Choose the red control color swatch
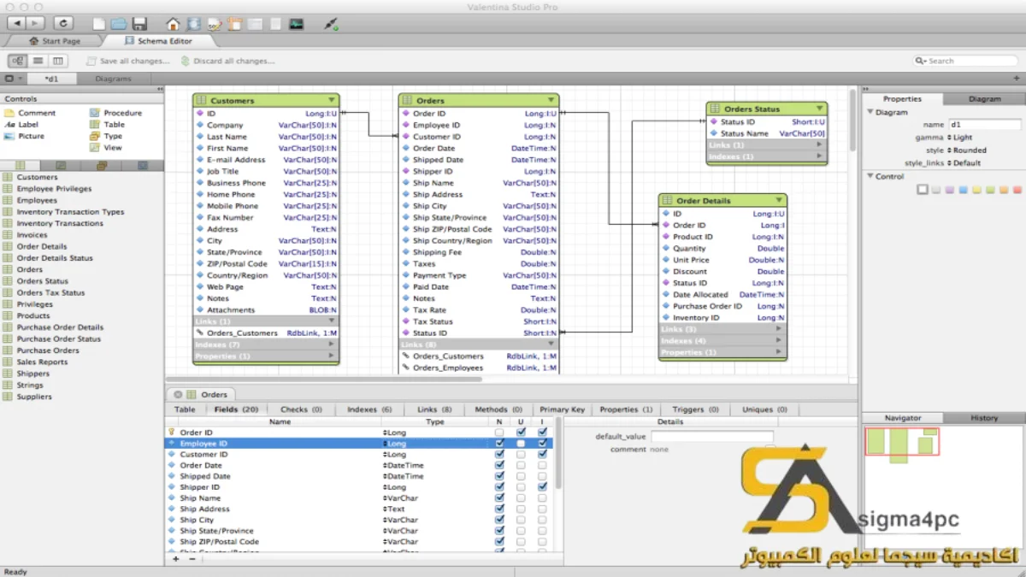Image resolution: width=1026 pixels, height=577 pixels. [x=1017, y=190]
